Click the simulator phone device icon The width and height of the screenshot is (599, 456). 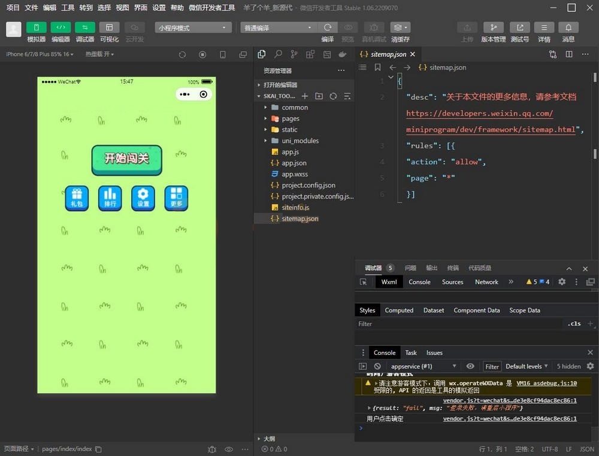(223, 54)
